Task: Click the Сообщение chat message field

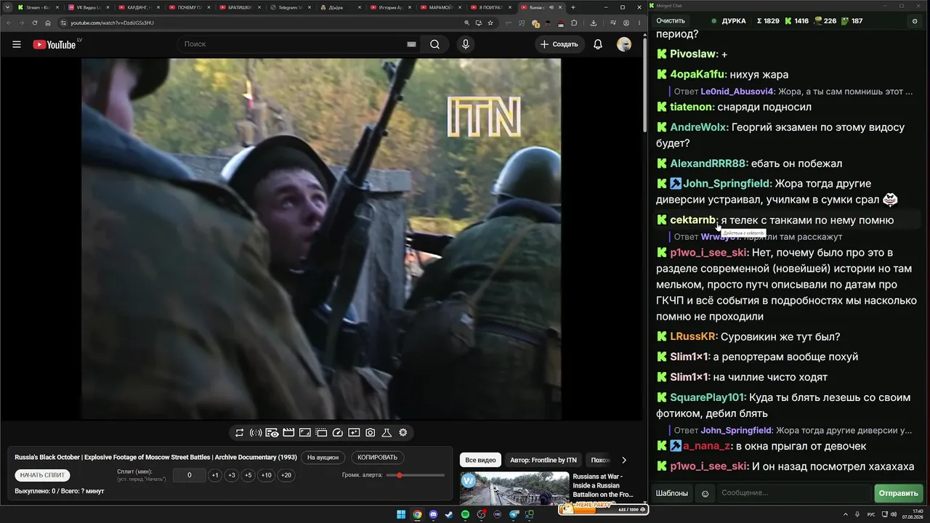Action: (x=793, y=493)
